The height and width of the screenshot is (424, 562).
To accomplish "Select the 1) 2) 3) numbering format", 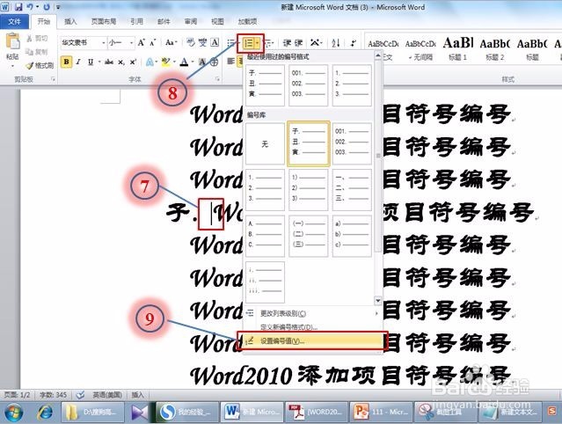I will point(308,190).
